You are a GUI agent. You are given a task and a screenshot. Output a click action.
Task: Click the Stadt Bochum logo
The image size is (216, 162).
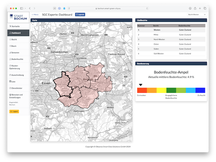pos(18,17)
